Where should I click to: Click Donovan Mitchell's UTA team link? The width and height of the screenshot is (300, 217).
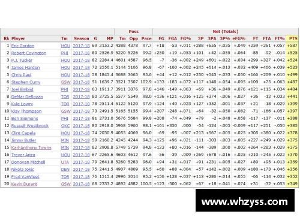65,162
